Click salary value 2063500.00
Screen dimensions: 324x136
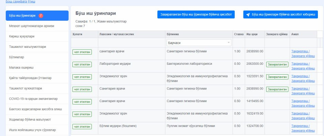(255, 64)
